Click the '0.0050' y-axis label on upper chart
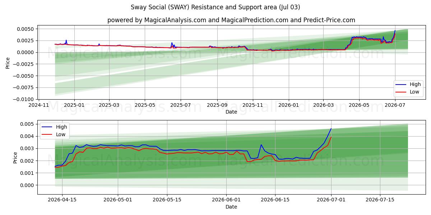Viewport: 431px width, 215px height. (x=26, y=29)
